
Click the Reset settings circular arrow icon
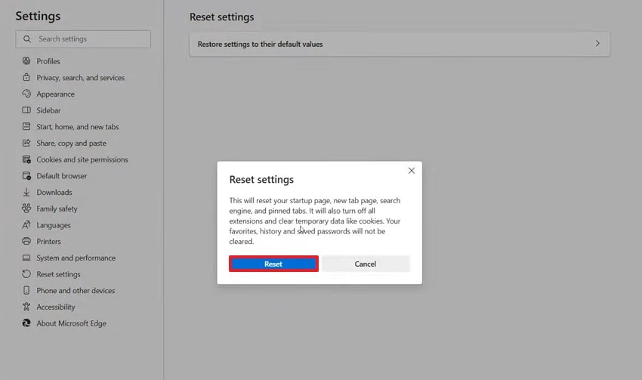[26, 274]
